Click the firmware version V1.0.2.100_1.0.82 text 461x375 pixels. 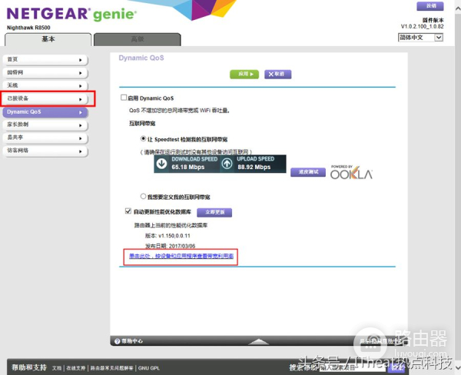pos(422,26)
